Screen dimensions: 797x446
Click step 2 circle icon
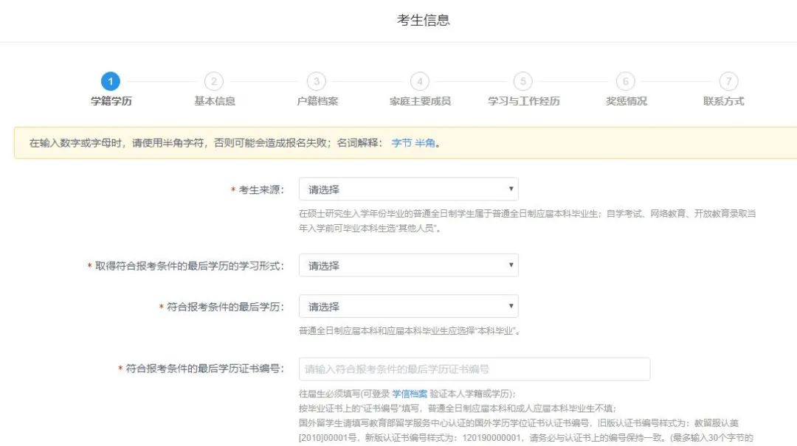tap(213, 81)
